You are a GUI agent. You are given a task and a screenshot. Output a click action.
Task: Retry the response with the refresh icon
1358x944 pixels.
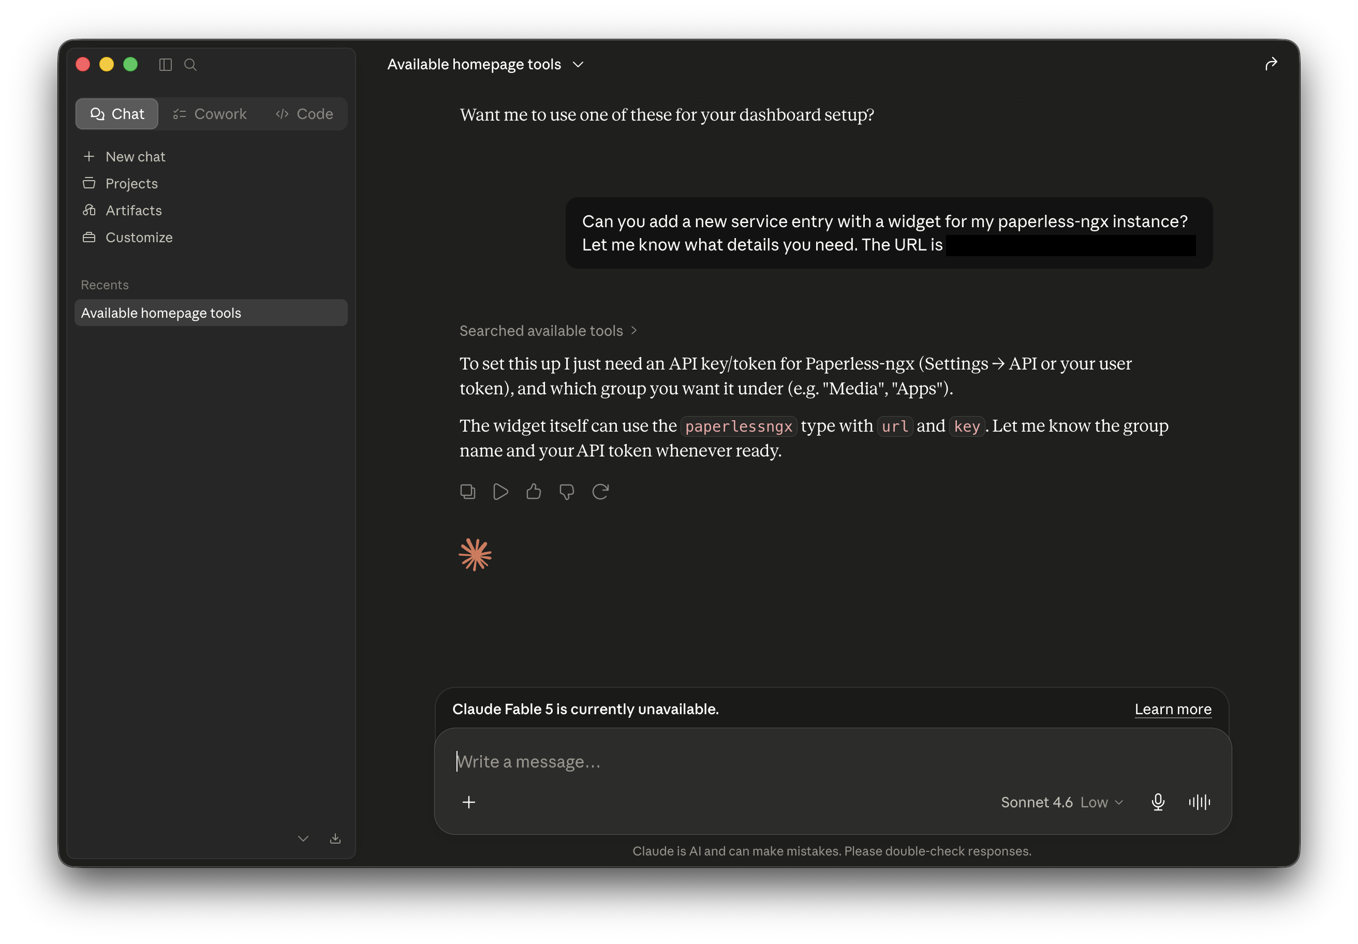600,492
